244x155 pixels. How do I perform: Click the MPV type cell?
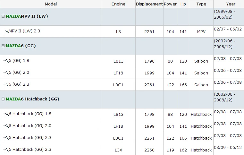tap(201, 32)
